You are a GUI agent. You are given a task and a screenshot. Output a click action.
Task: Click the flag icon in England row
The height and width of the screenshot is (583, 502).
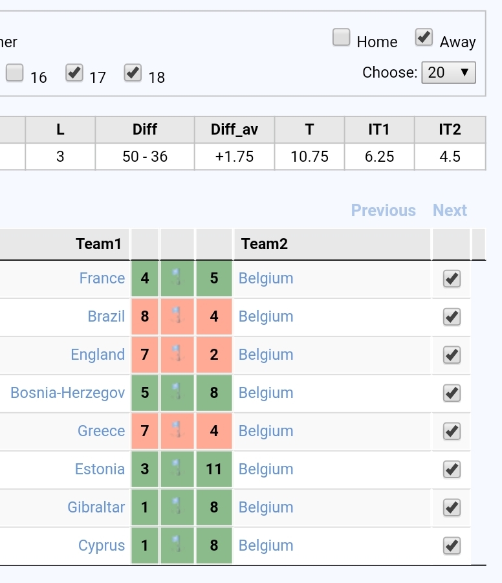tap(177, 354)
